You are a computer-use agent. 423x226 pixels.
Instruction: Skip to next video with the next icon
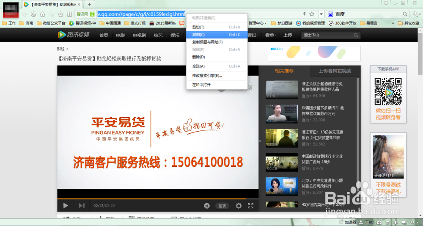[82, 206]
